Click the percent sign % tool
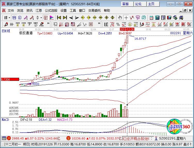The image size is (194, 148). [x=118, y=24]
